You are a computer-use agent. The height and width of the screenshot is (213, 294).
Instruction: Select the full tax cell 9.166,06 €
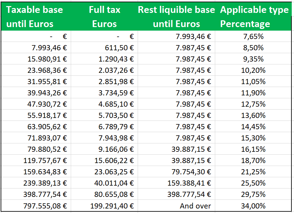105,149
